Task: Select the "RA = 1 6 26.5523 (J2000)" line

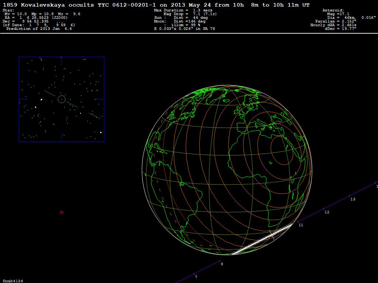Action: (x=36, y=18)
